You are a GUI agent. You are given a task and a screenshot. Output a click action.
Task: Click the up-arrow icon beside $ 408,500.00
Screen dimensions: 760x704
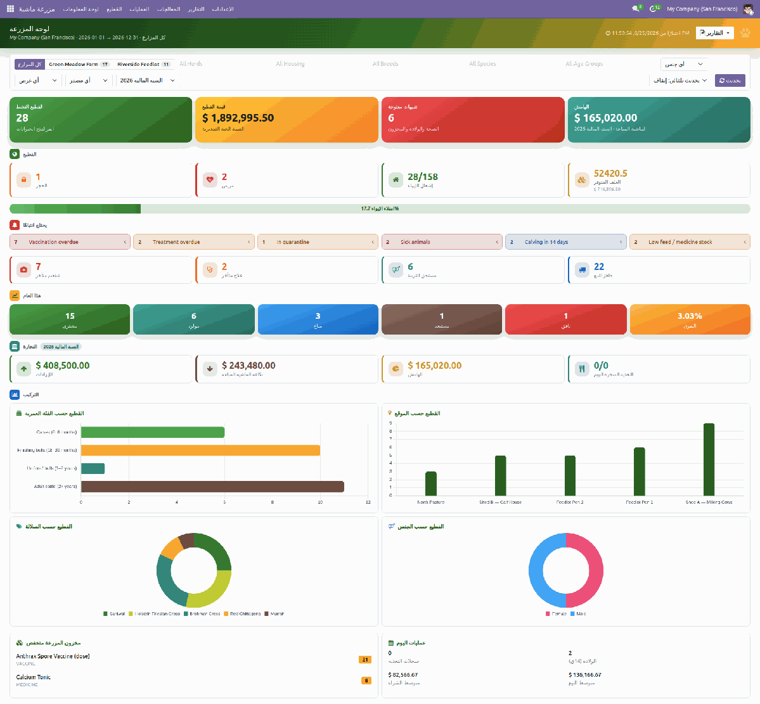coord(23,369)
